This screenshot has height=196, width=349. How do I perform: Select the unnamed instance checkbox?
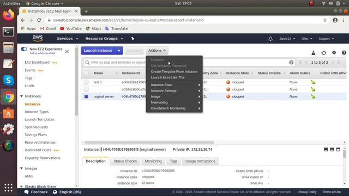point(86,89)
